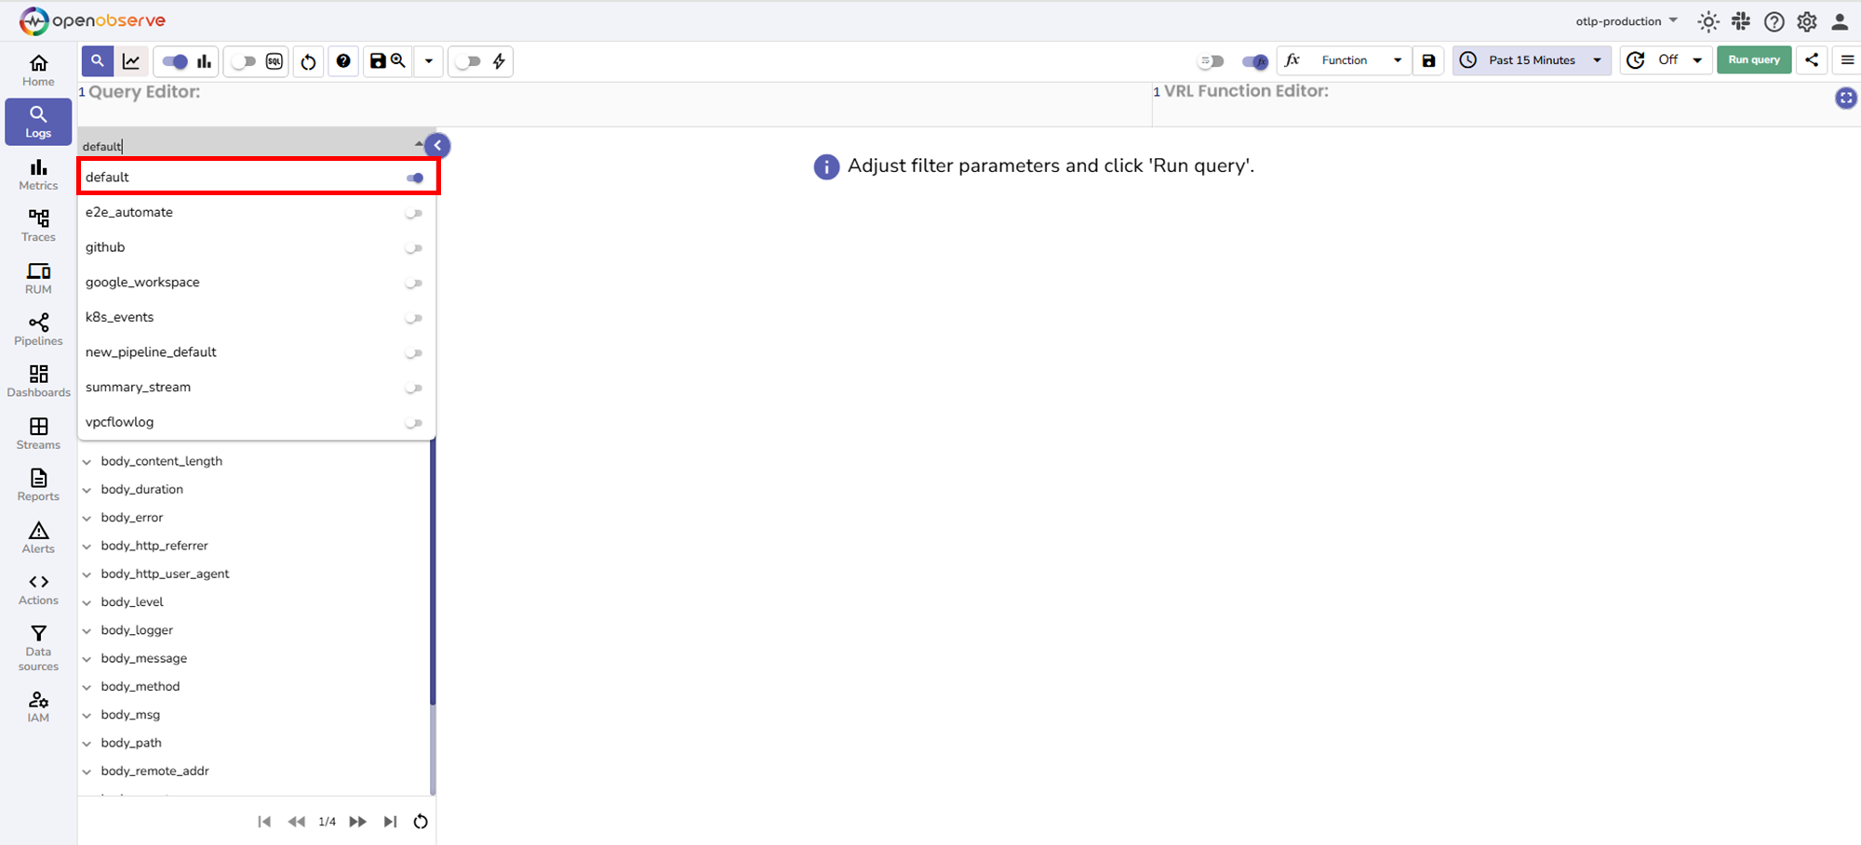Image resolution: width=1861 pixels, height=845 pixels.
Task: Click the Run query button
Action: [x=1753, y=60]
